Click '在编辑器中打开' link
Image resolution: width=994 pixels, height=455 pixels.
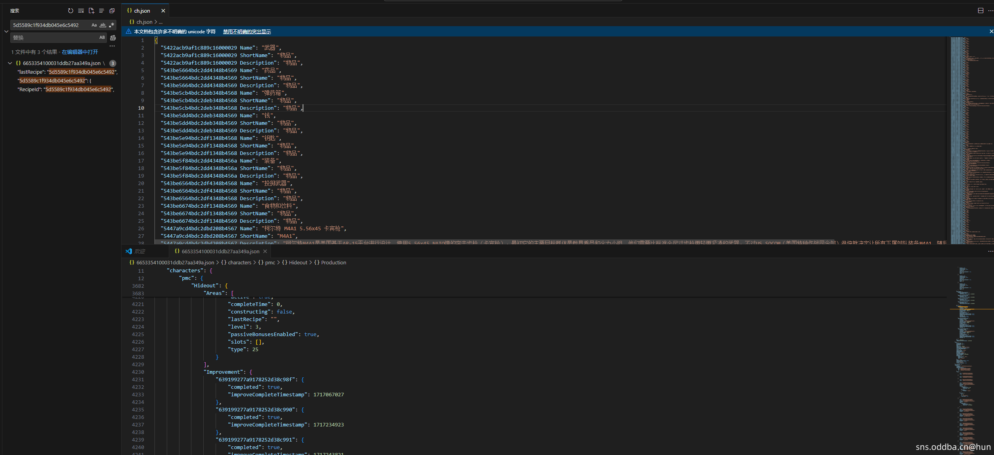[80, 52]
